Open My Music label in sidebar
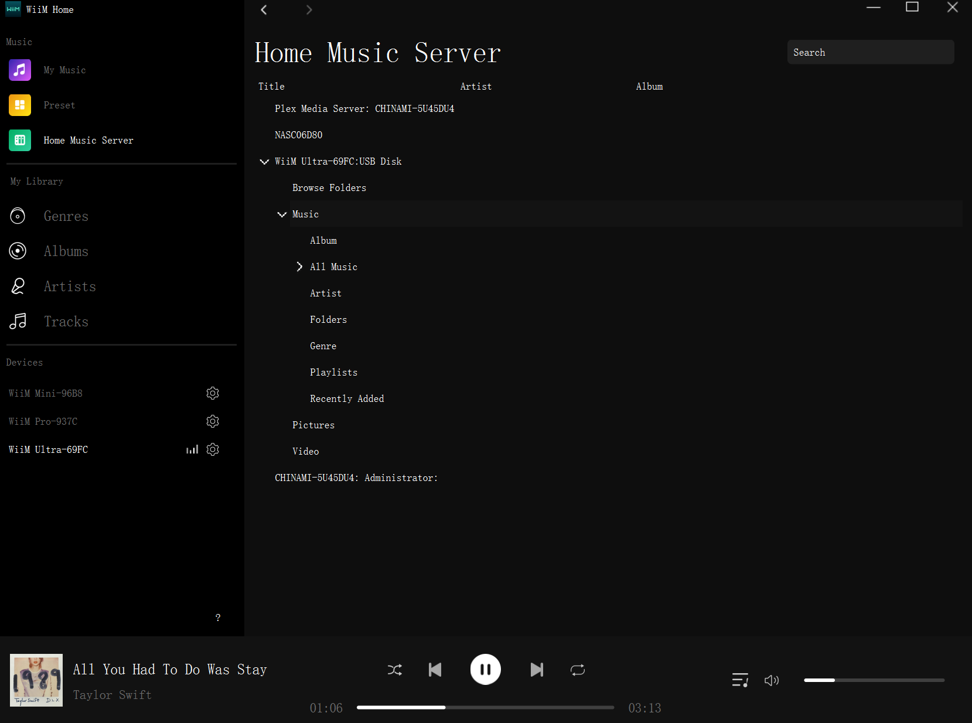The width and height of the screenshot is (972, 723). pos(64,70)
